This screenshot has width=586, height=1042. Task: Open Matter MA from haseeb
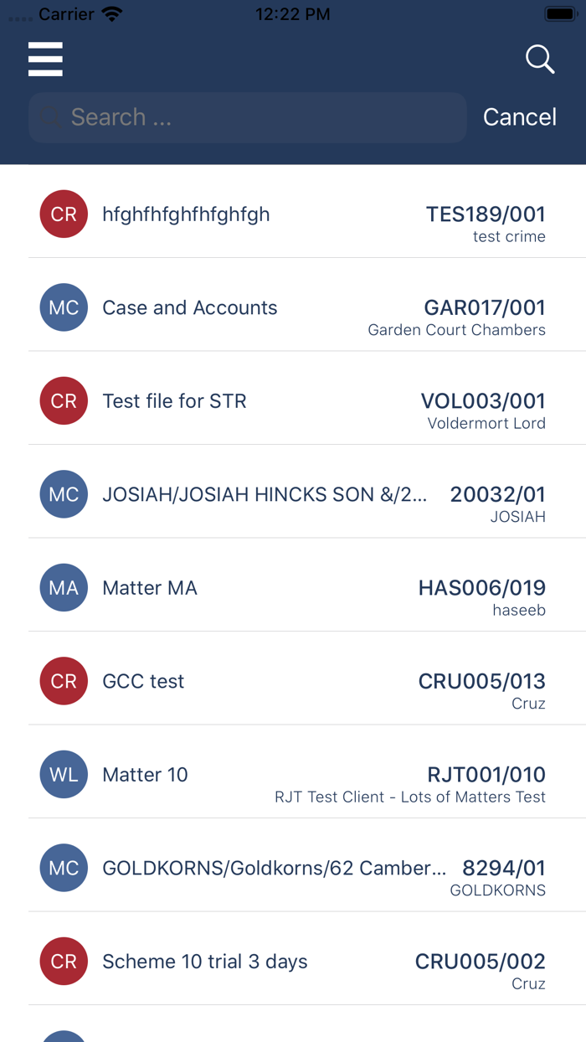click(x=293, y=587)
